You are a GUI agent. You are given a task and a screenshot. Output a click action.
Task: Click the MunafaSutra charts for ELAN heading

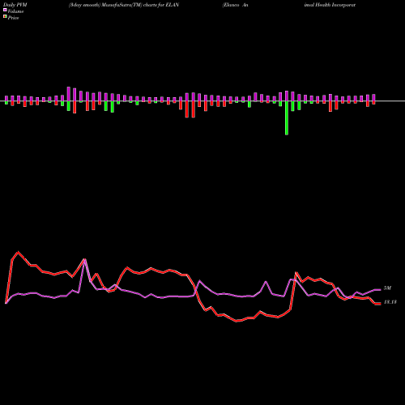(124, 5)
